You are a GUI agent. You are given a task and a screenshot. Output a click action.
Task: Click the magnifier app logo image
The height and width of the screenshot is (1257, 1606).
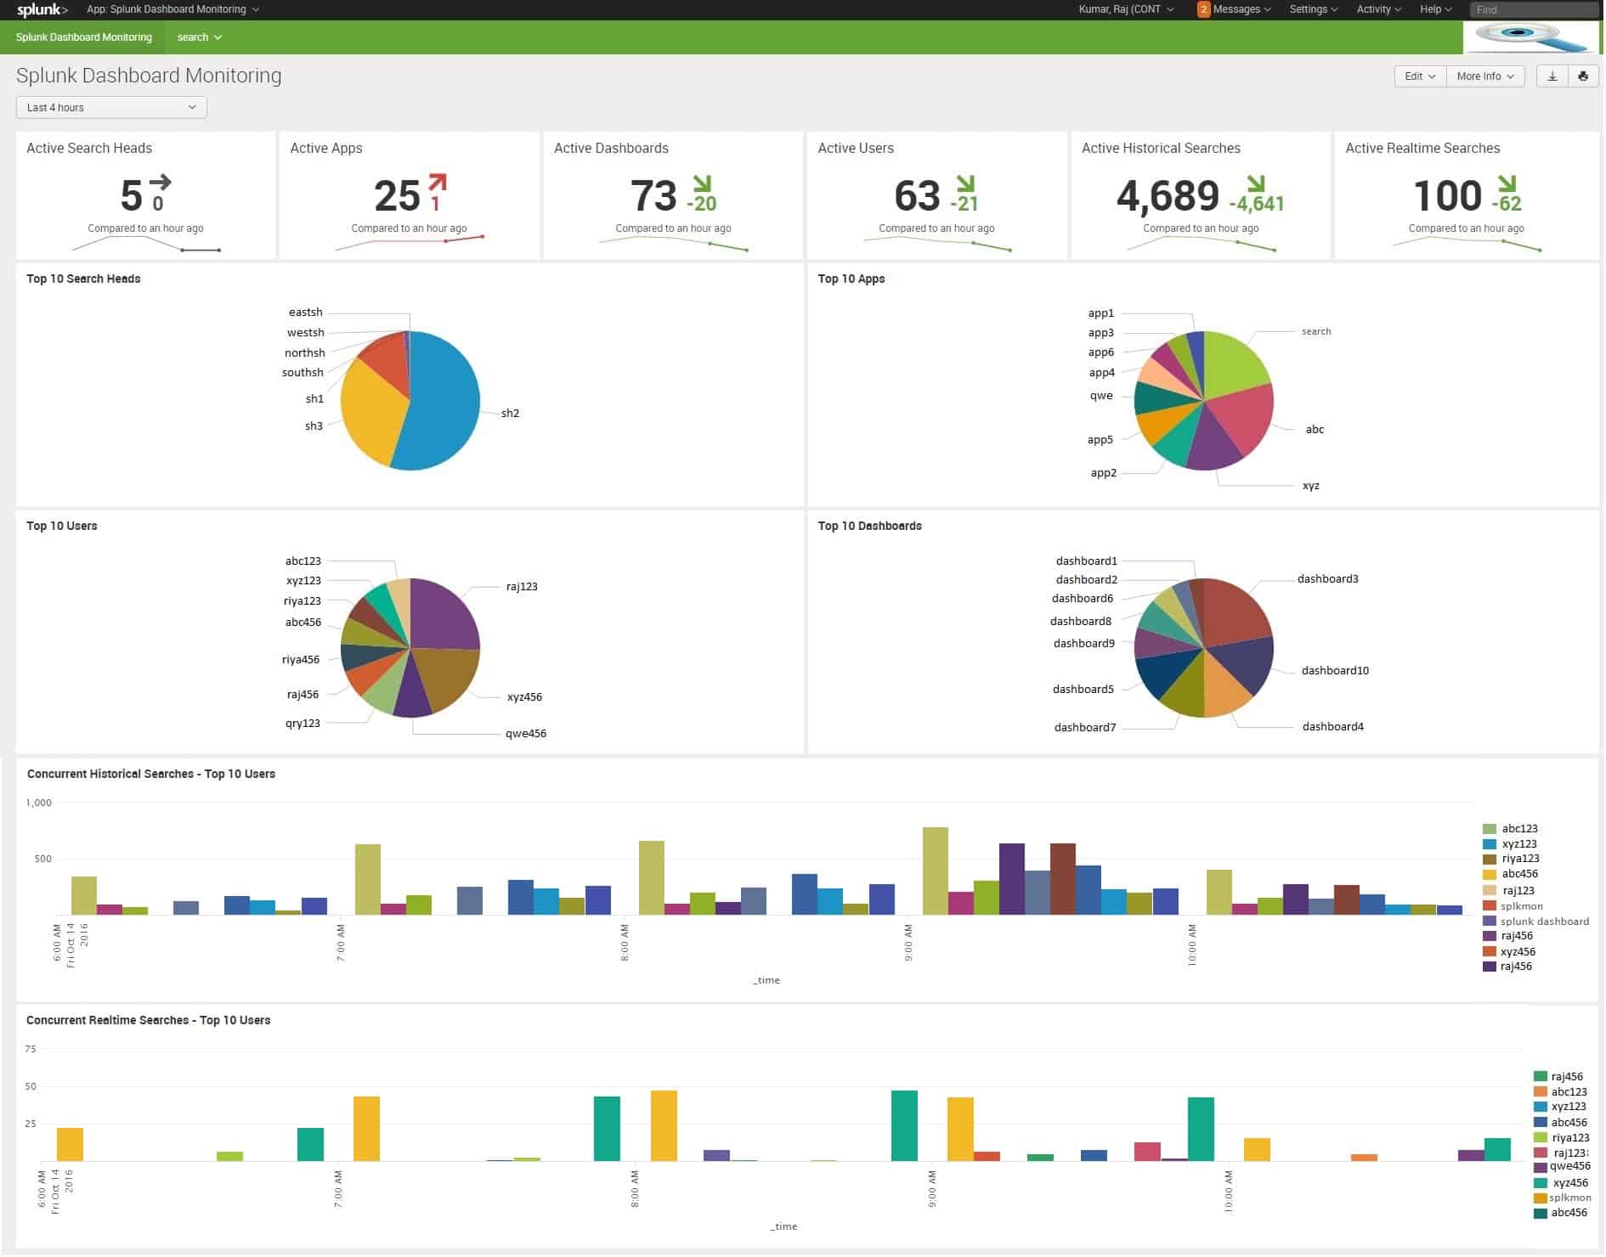[1531, 37]
